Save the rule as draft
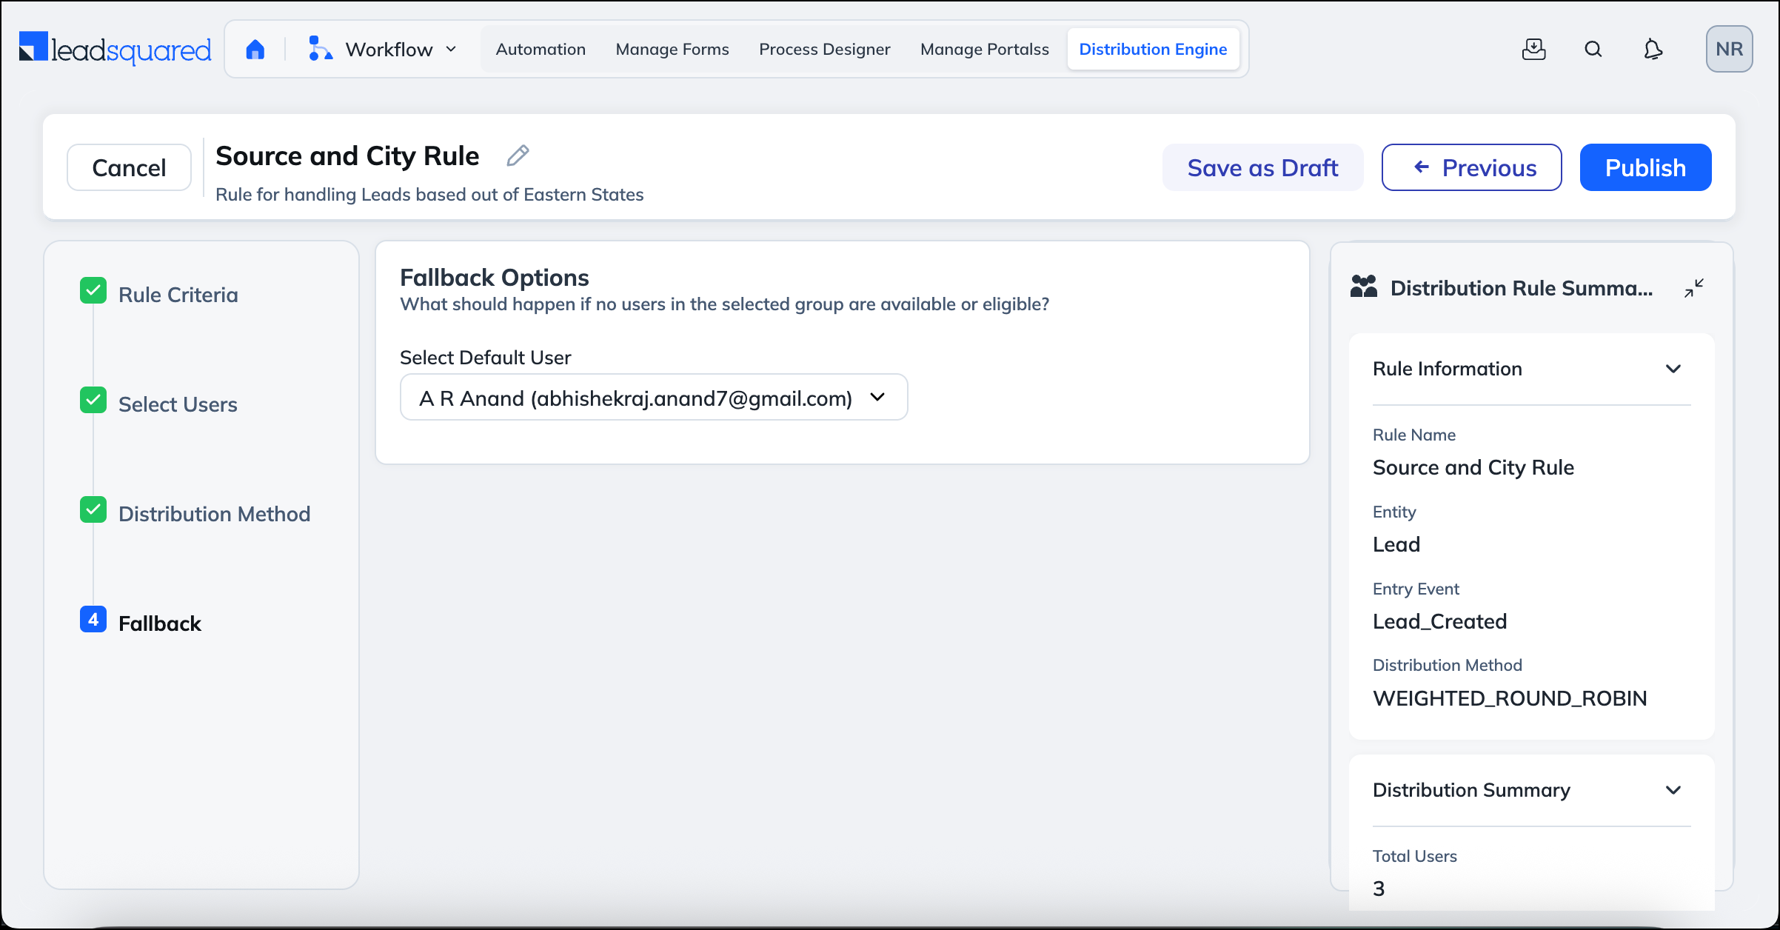The width and height of the screenshot is (1780, 930). click(1262, 167)
